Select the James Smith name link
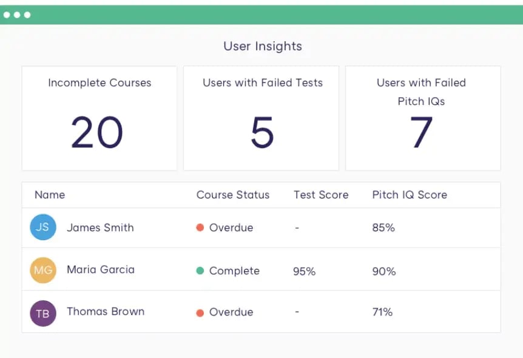The width and height of the screenshot is (523, 358). (x=100, y=228)
